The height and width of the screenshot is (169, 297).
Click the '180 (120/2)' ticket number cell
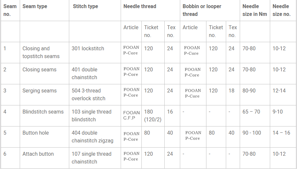point(153,116)
